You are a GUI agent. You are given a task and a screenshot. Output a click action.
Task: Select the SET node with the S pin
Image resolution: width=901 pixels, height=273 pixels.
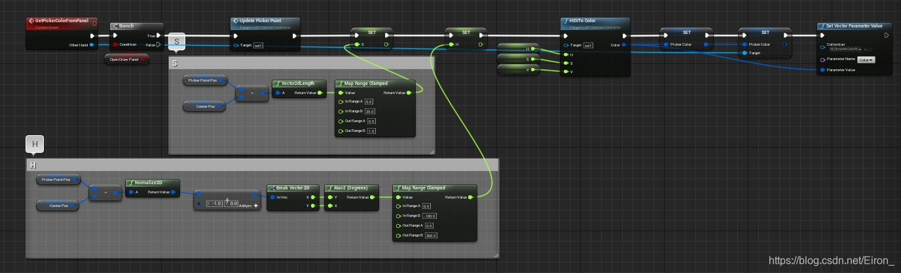372,39
